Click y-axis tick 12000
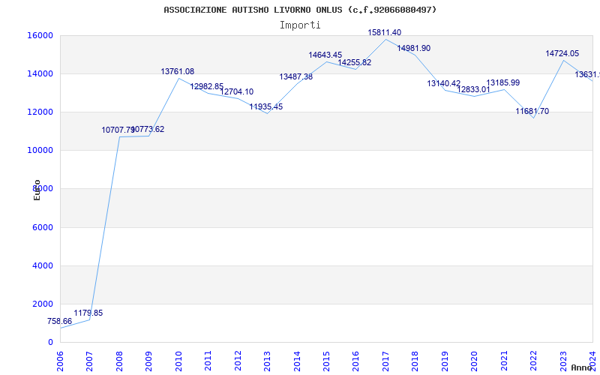The height and width of the screenshot is (375, 600). (x=40, y=112)
